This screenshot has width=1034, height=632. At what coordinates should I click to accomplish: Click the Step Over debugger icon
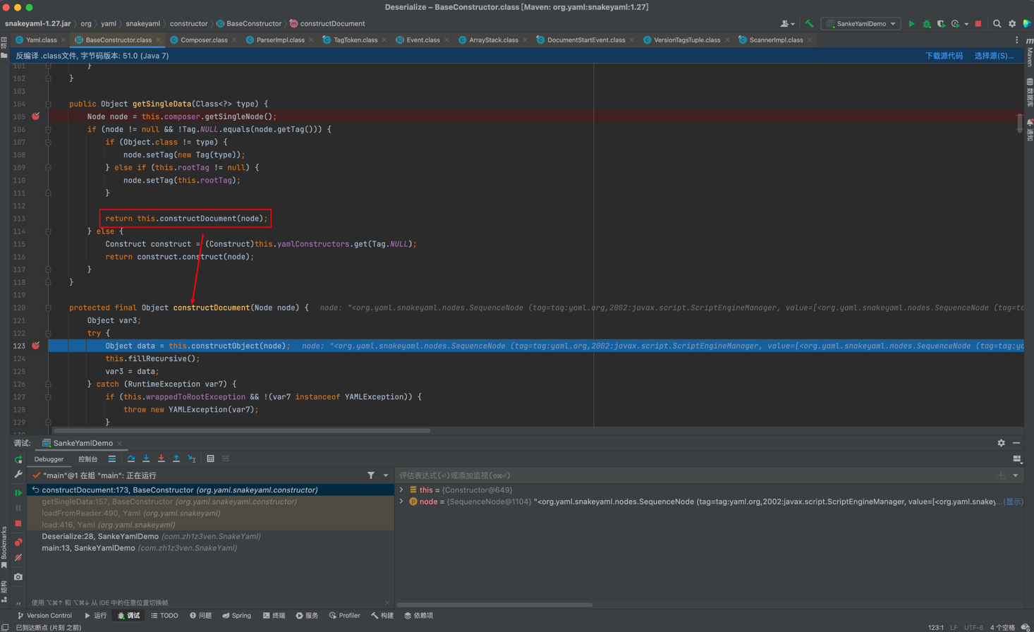click(x=131, y=459)
